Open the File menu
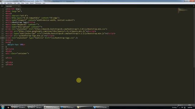 [2, 3]
